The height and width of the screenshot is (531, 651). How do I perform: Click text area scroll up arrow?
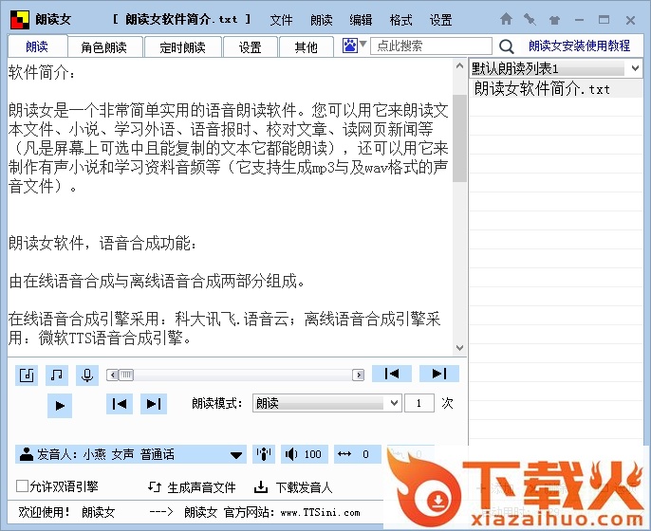pos(459,66)
